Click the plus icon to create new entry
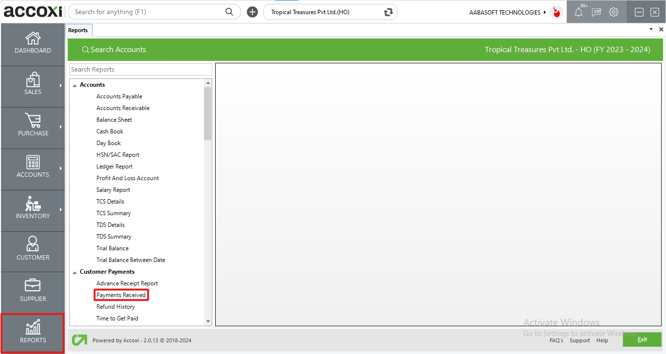 pos(252,12)
